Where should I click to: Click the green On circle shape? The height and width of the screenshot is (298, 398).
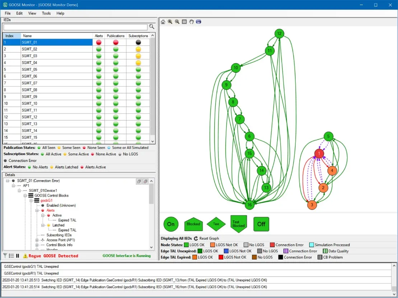click(171, 224)
